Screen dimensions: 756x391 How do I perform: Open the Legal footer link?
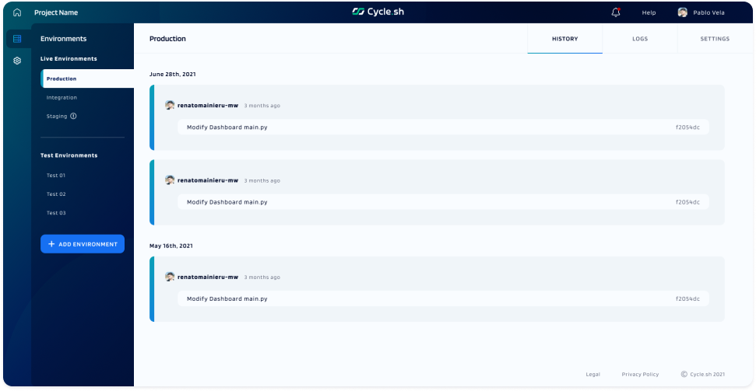pyautogui.click(x=592, y=374)
